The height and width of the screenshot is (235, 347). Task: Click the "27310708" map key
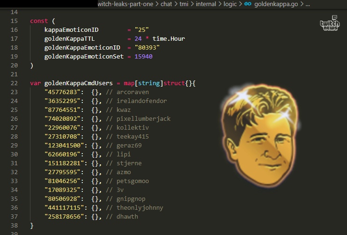62,137
